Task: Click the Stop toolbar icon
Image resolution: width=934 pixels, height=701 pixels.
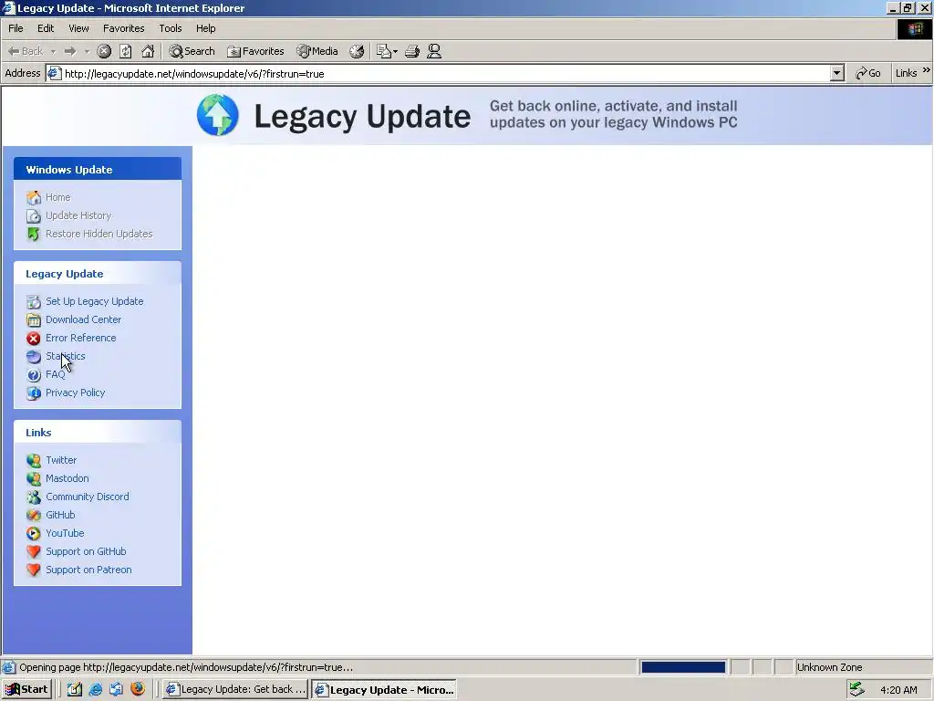Action: 104,51
